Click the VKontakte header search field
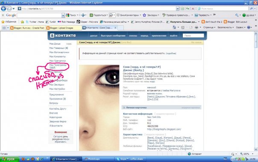 (x=193, y=36)
